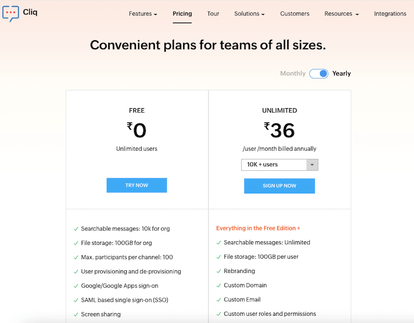Click the checkmark beside SAML based single sign-on
Viewport: 414px width, 323px height.
tap(76, 300)
